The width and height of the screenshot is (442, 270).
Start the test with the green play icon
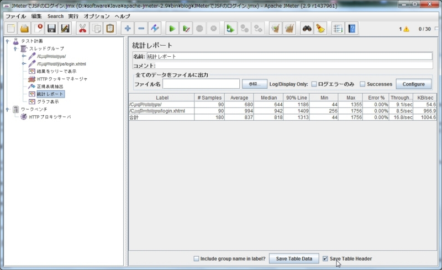pyautogui.click(x=172, y=29)
